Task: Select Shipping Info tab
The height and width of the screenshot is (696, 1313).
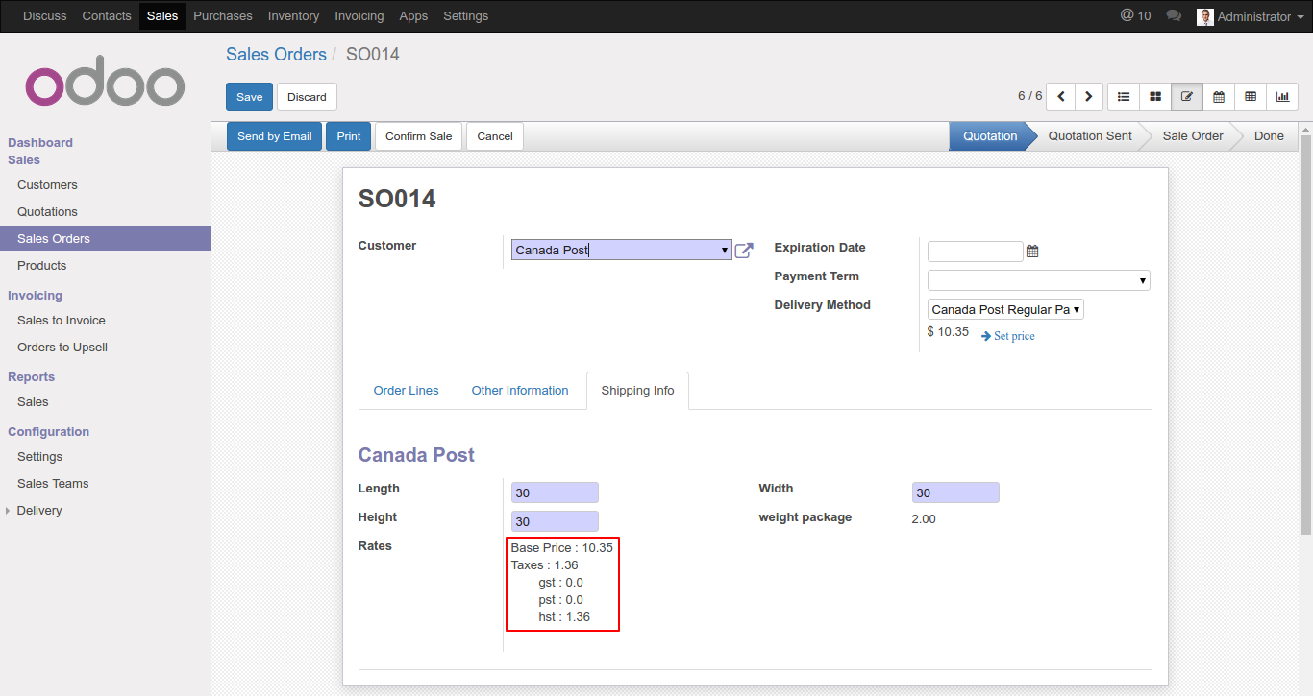Action: 637,391
